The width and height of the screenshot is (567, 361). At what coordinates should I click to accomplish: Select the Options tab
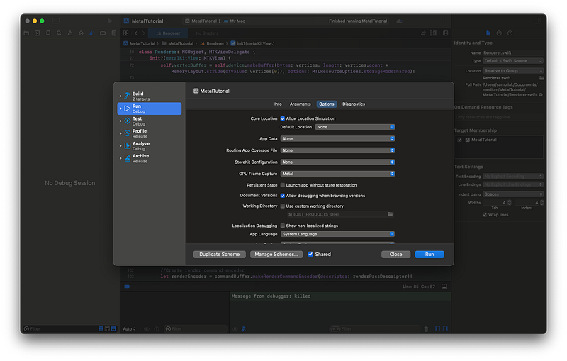click(x=327, y=104)
